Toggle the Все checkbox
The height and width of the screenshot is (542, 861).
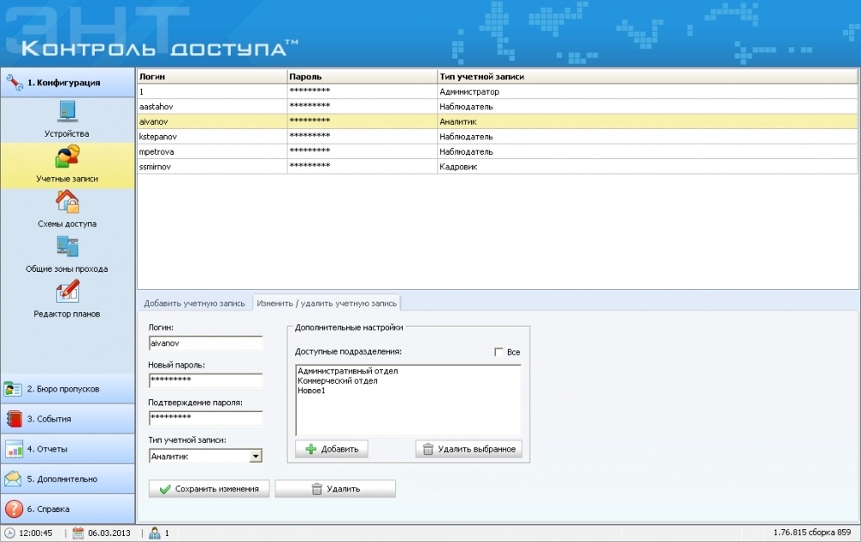coord(499,352)
